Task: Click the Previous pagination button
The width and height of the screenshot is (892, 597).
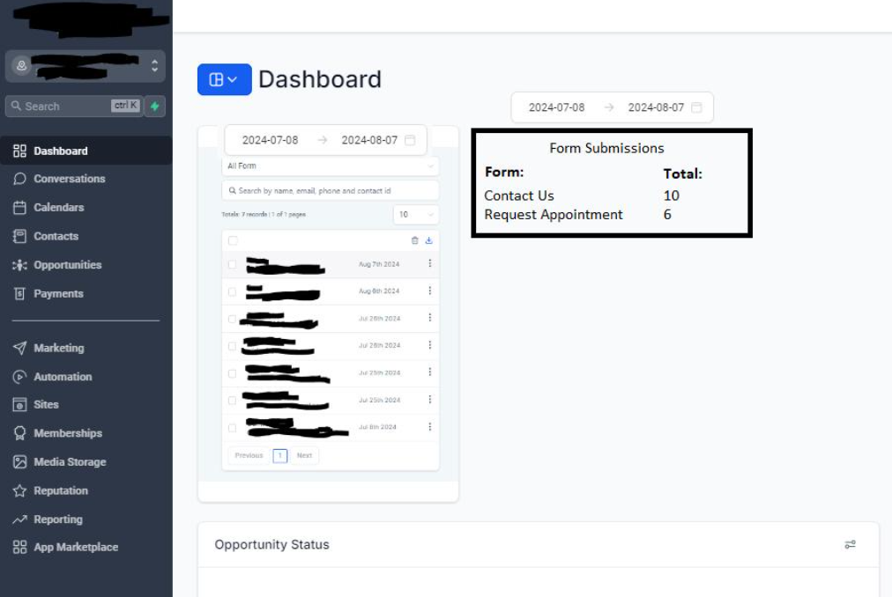Action: click(249, 455)
